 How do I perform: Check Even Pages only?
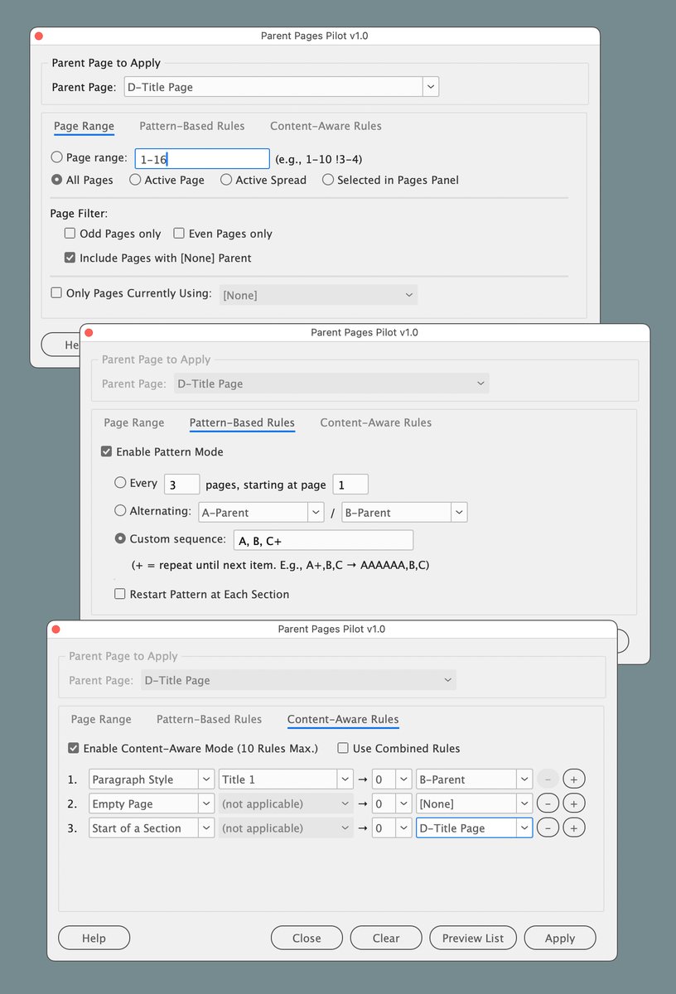[x=179, y=234]
